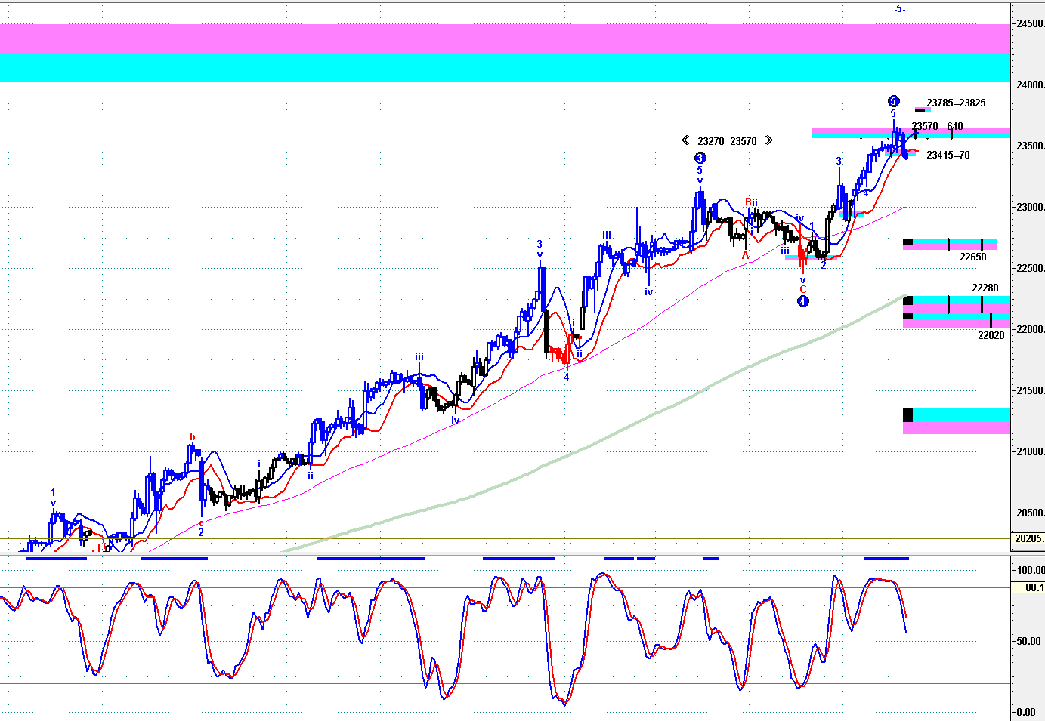Click black square on lowest support band
1045x721 pixels.
[x=907, y=415]
